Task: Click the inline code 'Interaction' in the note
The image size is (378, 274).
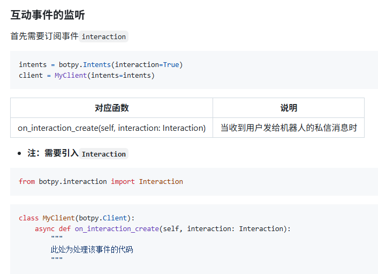Action: point(104,154)
